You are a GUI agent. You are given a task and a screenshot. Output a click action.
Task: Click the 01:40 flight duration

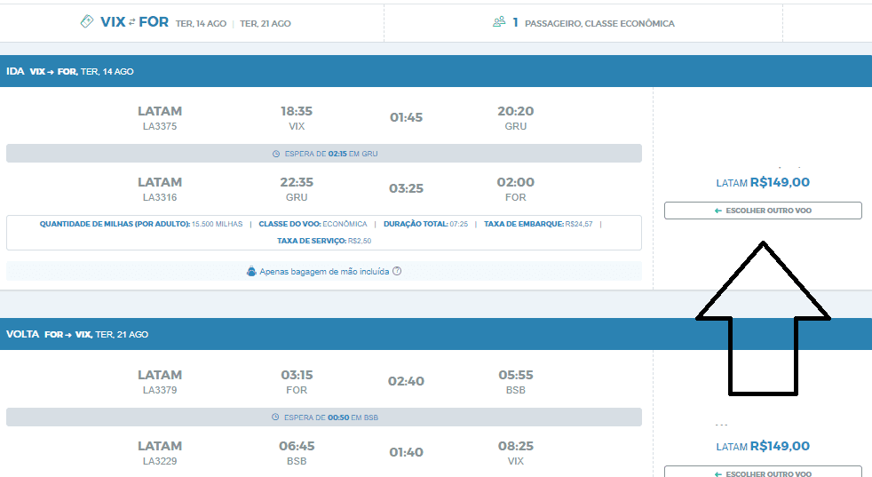click(x=406, y=452)
